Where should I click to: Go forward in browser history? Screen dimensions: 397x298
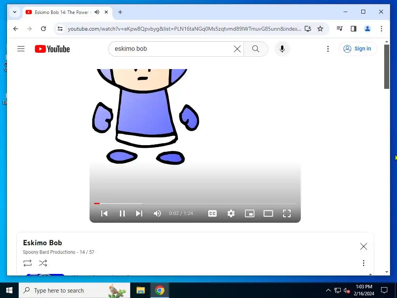click(x=29, y=29)
